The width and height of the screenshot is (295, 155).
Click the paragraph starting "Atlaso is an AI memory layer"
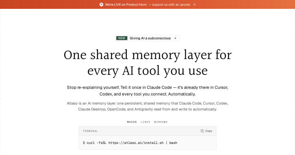coord(147,106)
